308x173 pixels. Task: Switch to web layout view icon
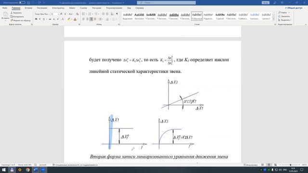(x=275, y=165)
